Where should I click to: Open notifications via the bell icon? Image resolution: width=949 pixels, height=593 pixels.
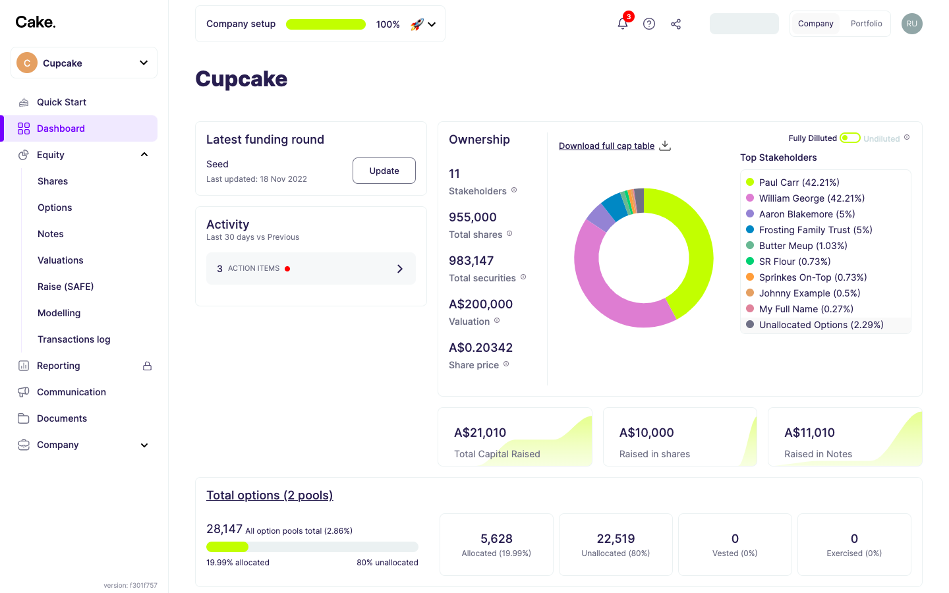(622, 24)
